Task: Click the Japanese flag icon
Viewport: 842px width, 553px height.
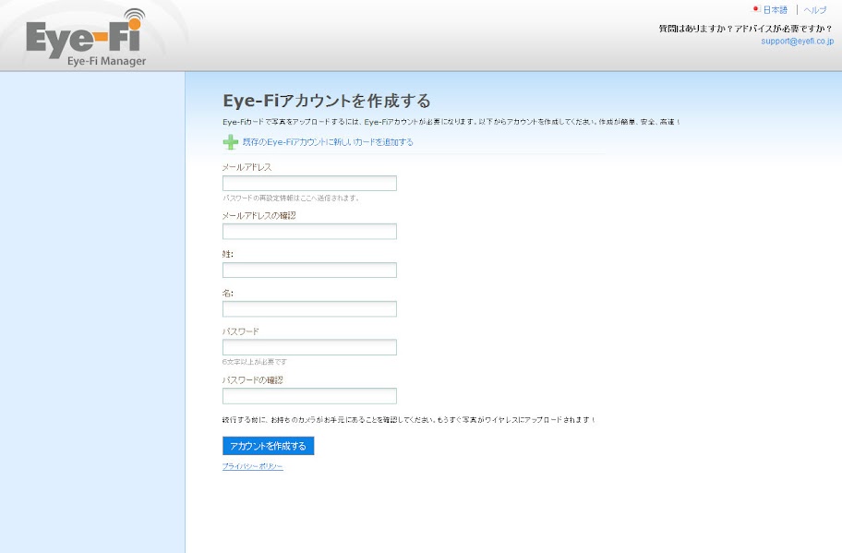Action: tap(756, 10)
